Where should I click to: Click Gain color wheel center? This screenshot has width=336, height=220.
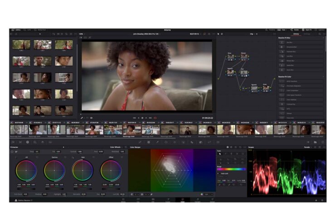[83, 171]
